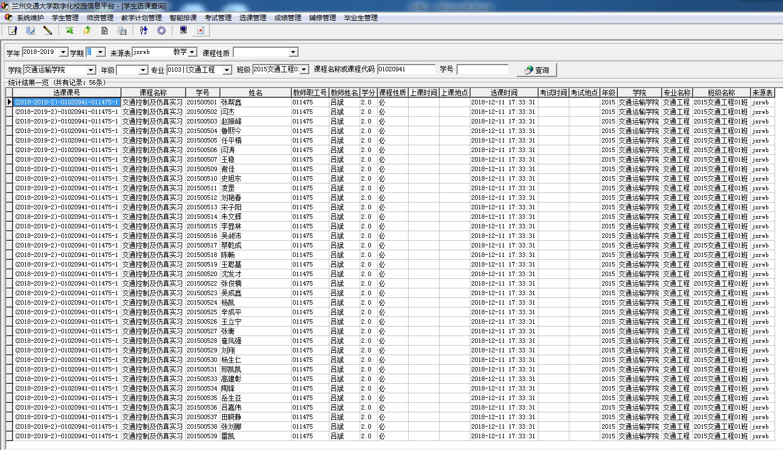The height and width of the screenshot is (450, 783).
Task: Click the blank document page toolbar icon
Action: [x=105, y=30]
